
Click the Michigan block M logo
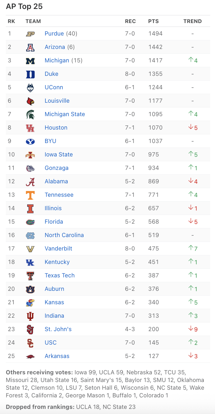click(x=30, y=60)
